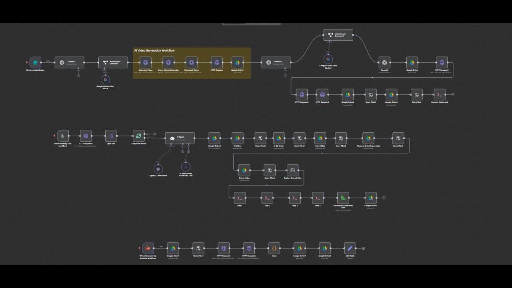
Task: Select the Google Drive7 upload node
Action: [299, 248]
